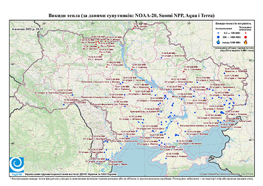The height and width of the screenshot is (186, 263).
Task: Select the large blue circle legend marker
Action: coord(218,37)
